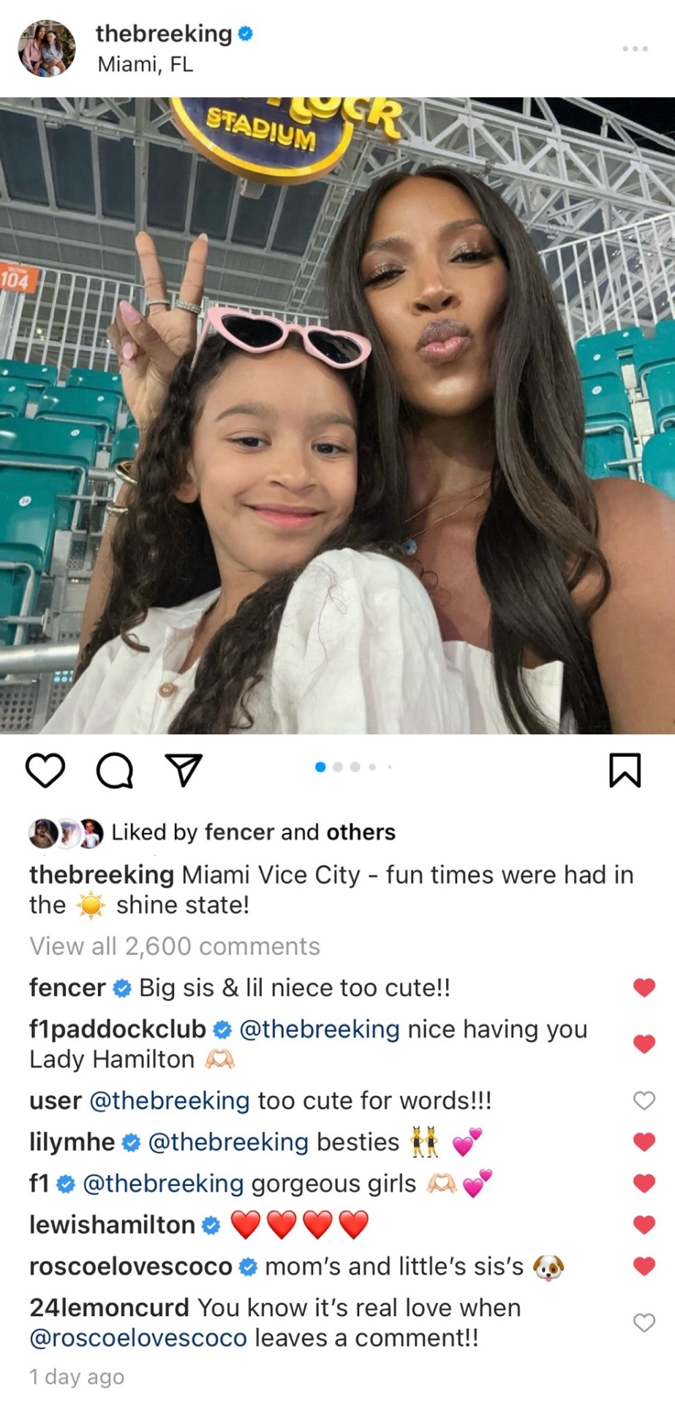Screen dimensions: 675x1404
Task: Open the @roscoelovescoco mention in 24lemoncurd comment
Action: tap(138, 1338)
